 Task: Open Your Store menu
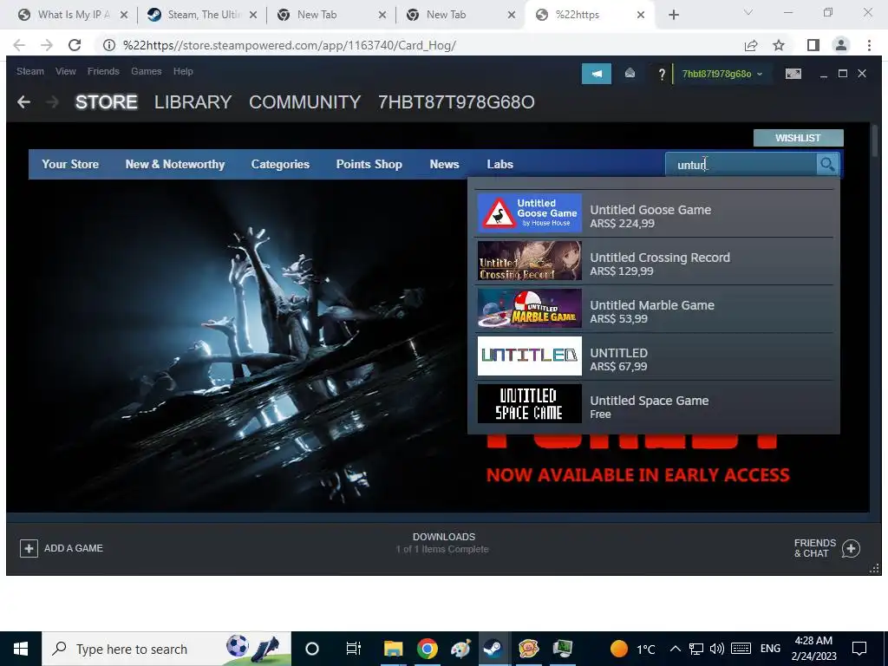pos(70,164)
